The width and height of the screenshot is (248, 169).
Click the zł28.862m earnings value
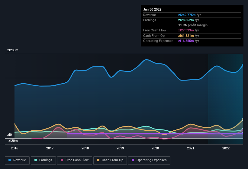click(186, 20)
